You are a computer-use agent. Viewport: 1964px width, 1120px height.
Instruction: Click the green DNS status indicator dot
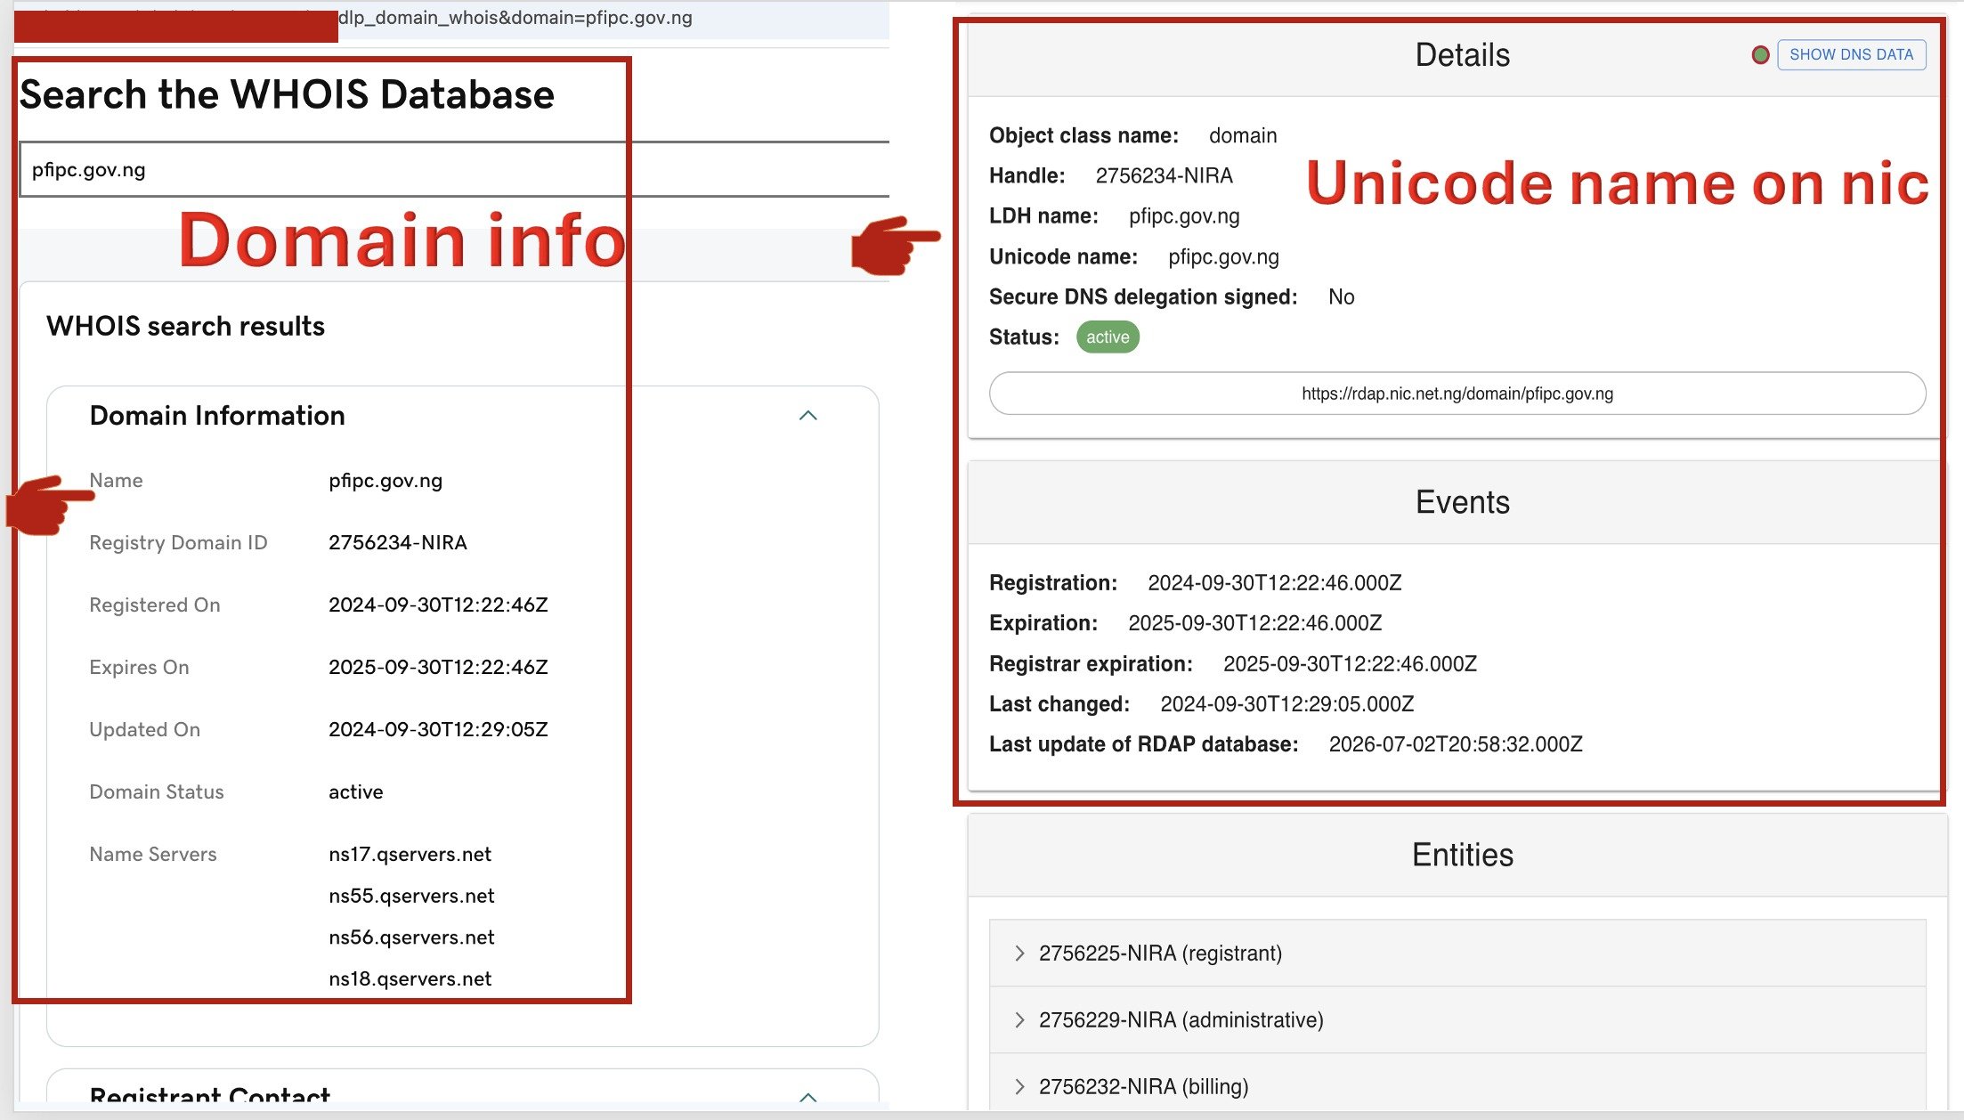tap(1760, 55)
